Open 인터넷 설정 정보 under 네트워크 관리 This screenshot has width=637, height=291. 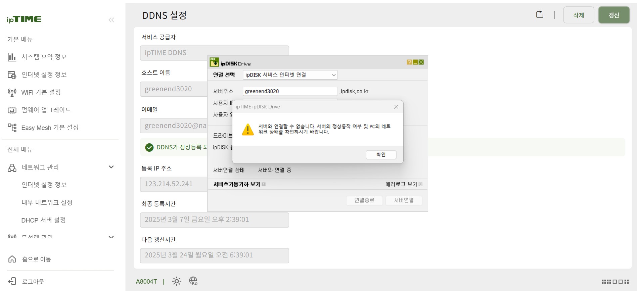[x=44, y=185]
